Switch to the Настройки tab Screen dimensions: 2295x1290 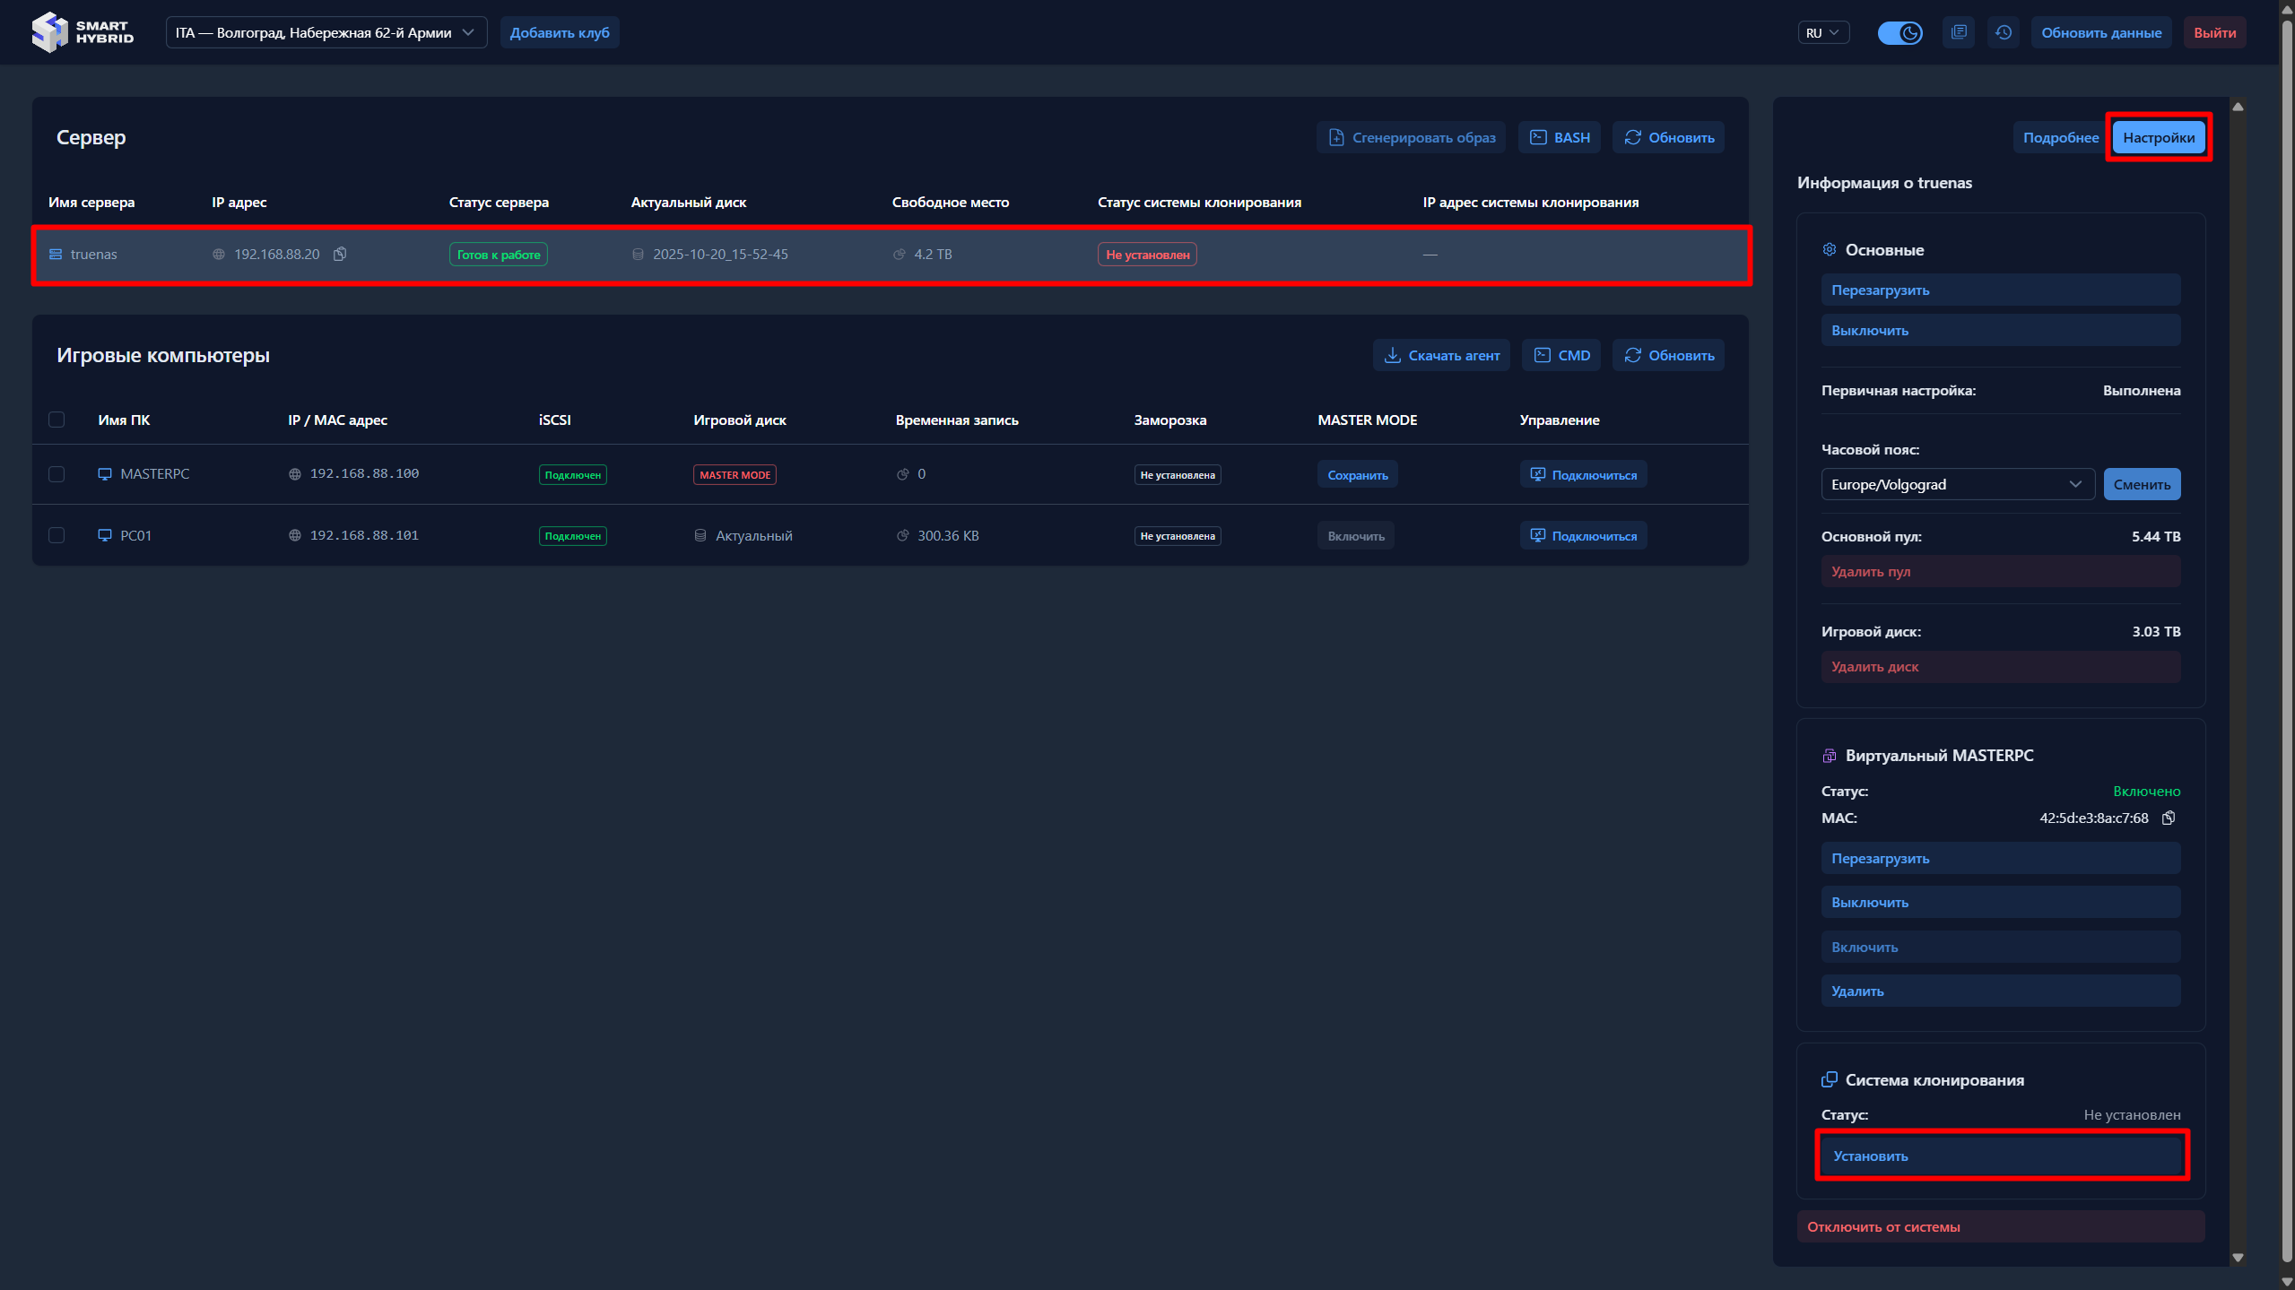[2158, 138]
